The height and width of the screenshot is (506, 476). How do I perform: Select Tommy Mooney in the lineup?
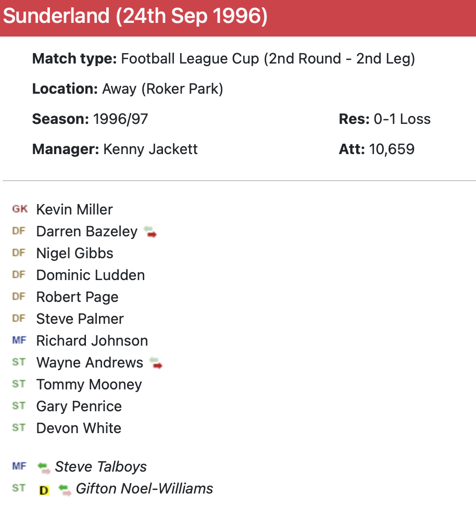pos(89,385)
